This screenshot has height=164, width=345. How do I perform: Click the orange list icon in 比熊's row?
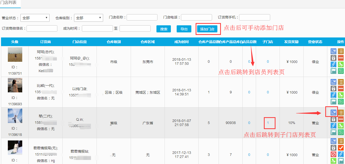coord(341,82)
